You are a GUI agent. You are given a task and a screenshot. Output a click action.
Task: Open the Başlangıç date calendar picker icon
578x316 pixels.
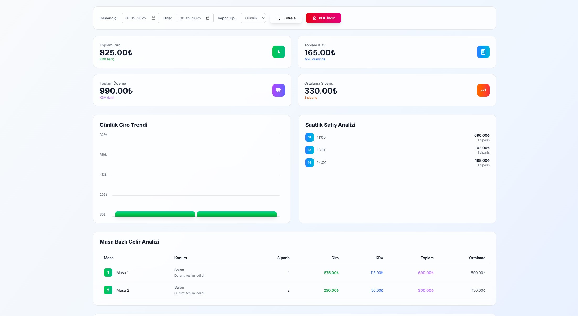coord(153,18)
